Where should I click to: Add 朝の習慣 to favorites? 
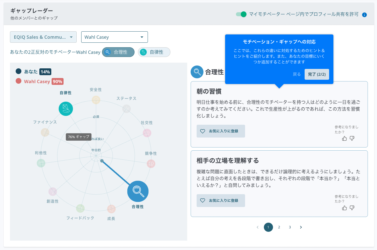(x=221, y=131)
